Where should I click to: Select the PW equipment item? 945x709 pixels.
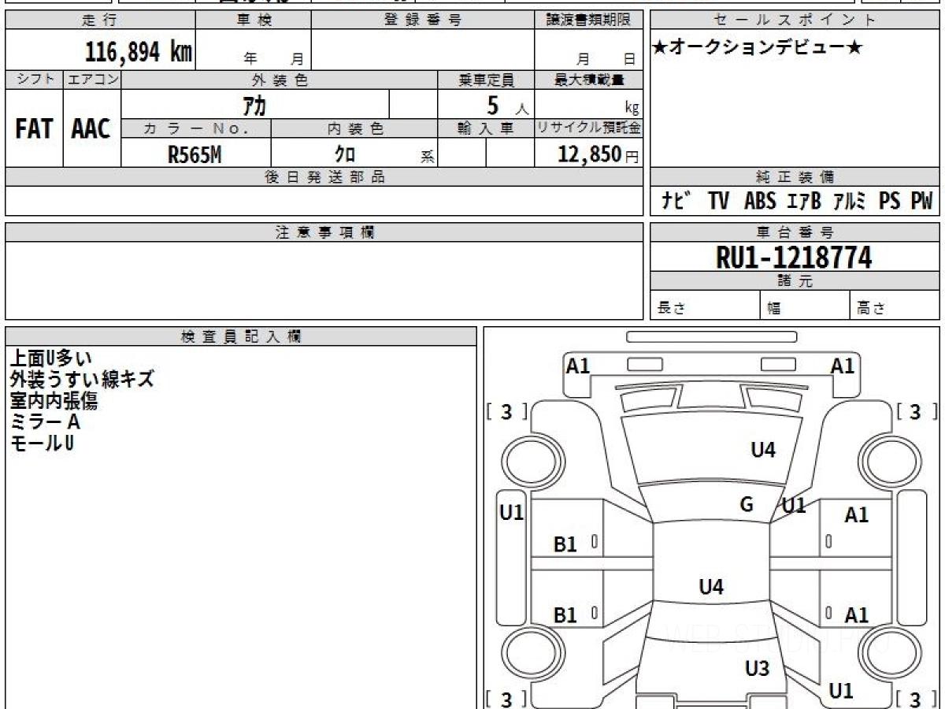click(921, 201)
